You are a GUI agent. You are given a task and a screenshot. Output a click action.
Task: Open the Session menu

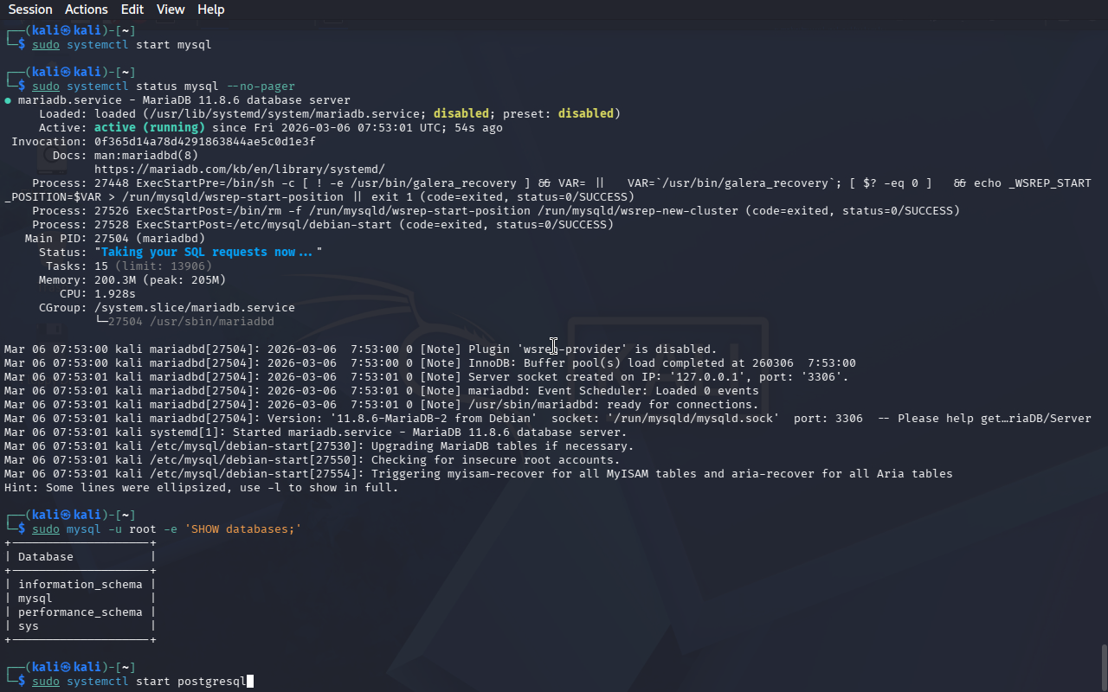pos(30,10)
